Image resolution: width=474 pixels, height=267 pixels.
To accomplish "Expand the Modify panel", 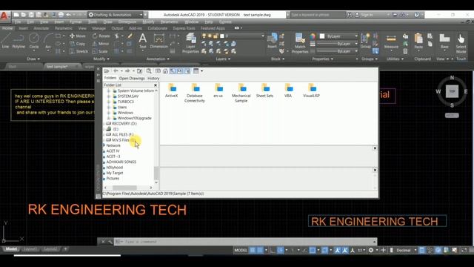I will coord(101,59).
